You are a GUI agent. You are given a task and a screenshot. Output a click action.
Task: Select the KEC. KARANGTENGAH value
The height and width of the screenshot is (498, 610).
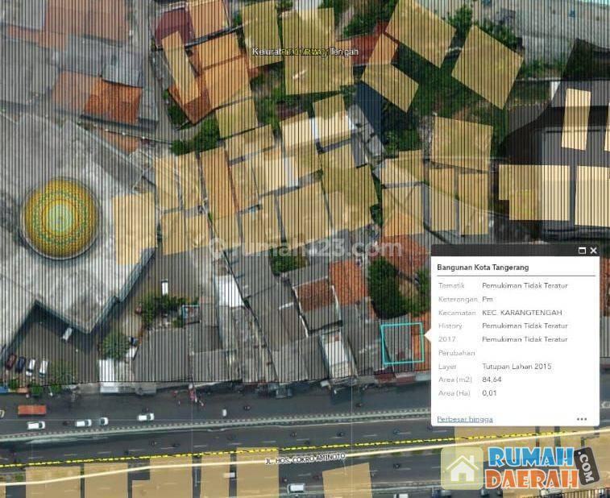point(521,313)
